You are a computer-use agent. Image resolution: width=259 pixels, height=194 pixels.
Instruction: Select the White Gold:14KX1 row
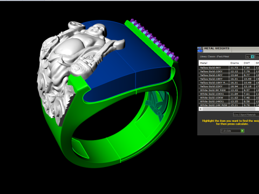[229, 101]
